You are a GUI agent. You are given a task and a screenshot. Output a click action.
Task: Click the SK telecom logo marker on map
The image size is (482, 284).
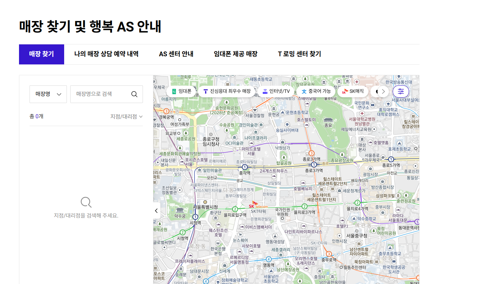[x=258, y=205]
